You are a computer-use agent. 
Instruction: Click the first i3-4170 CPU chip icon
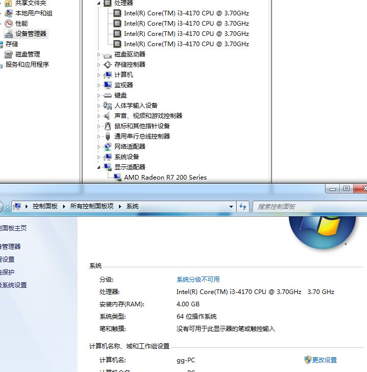click(x=117, y=13)
